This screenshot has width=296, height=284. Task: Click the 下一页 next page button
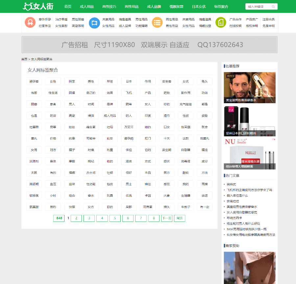(x=166, y=218)
